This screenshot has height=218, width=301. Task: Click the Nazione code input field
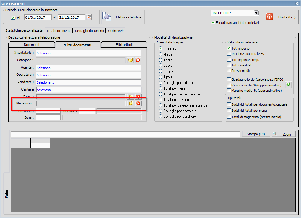pyautogui.click(x=87, y=111)
